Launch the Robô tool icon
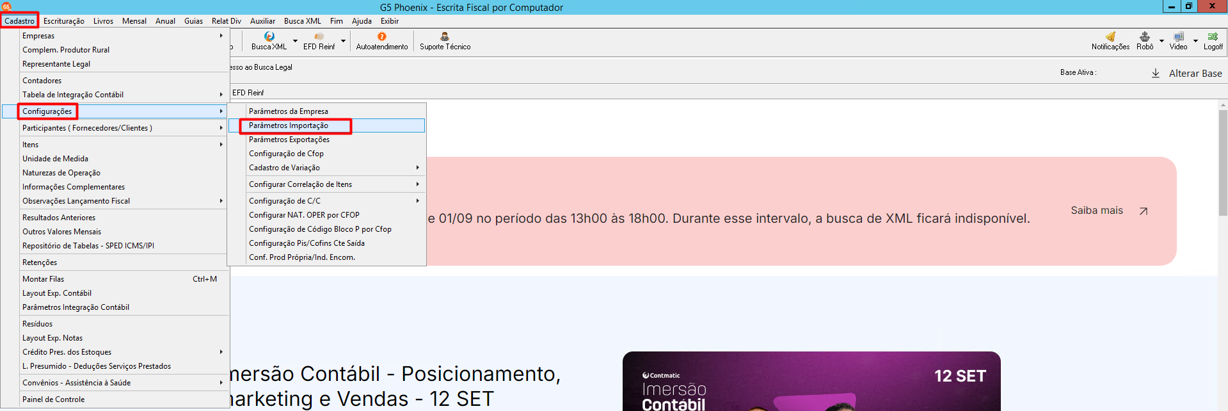This screenshot has height=411, width=1228. click(1145, 37)
